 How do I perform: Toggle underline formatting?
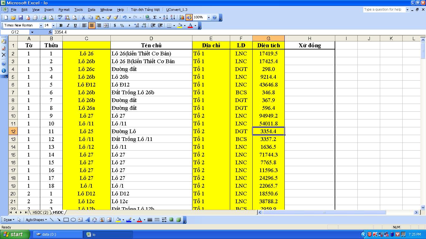click(75, 25)
